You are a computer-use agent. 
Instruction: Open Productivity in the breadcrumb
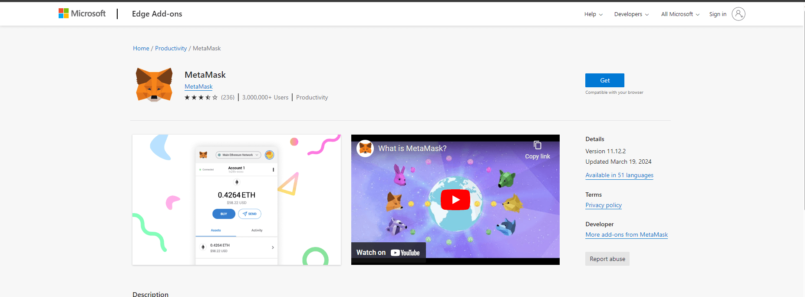click(x=171, y=48)
